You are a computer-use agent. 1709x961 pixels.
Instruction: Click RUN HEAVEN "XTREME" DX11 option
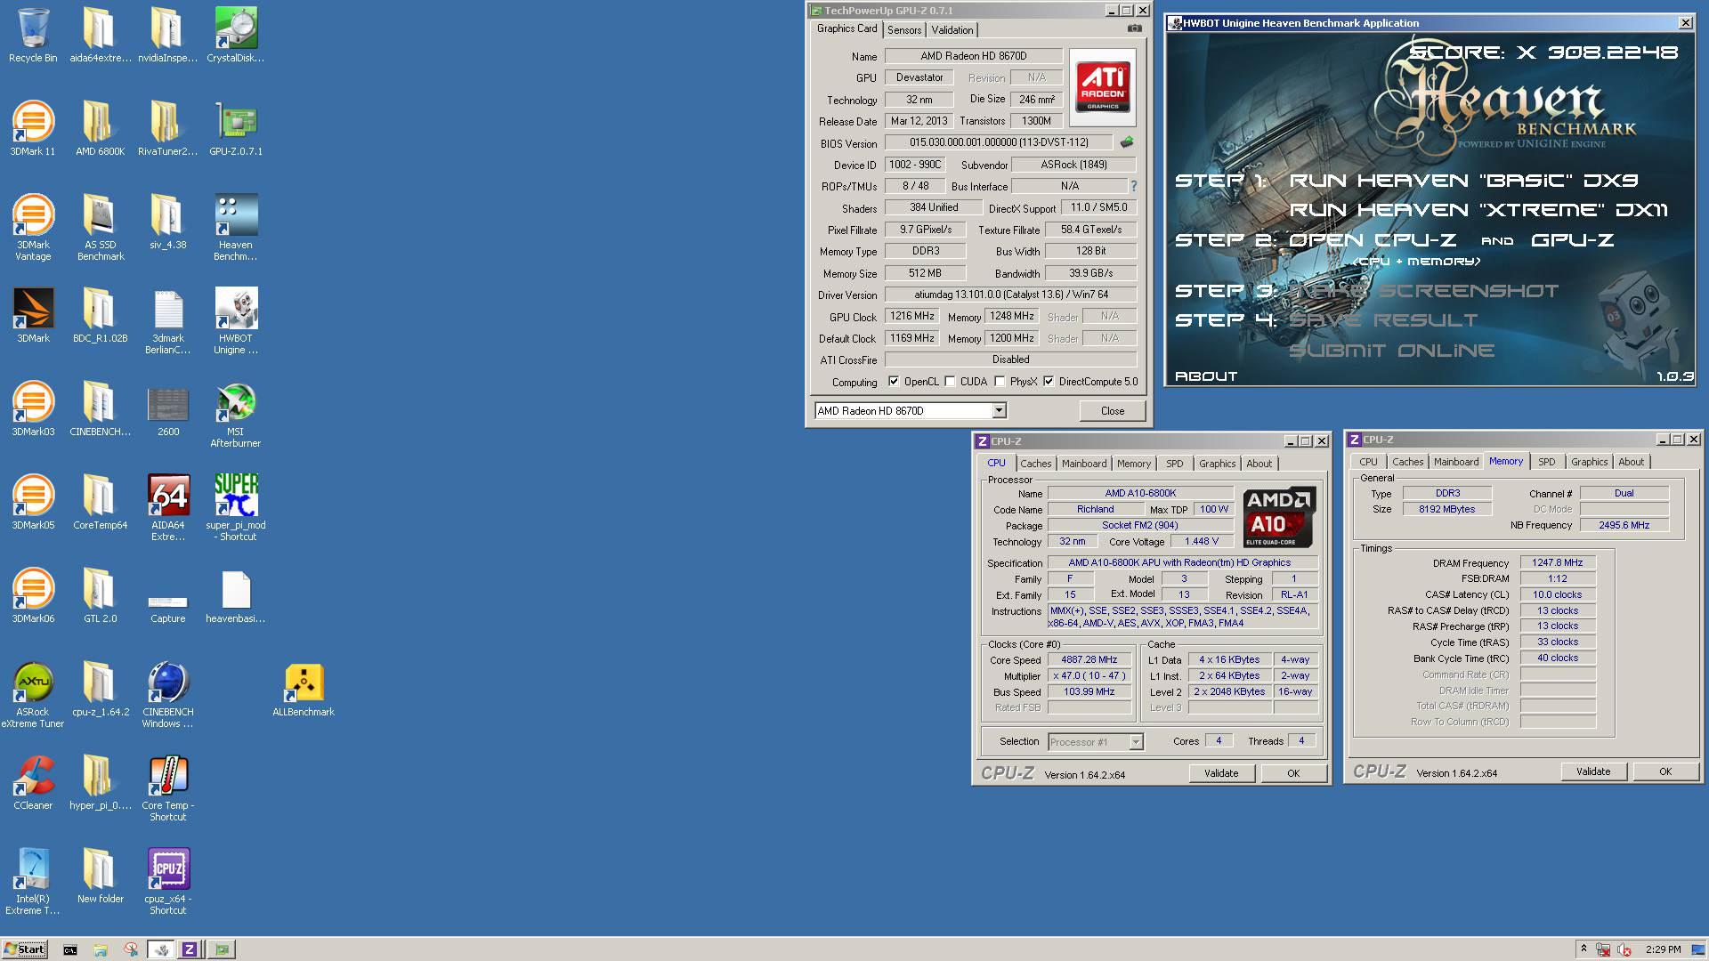(x=1478, y=210)
